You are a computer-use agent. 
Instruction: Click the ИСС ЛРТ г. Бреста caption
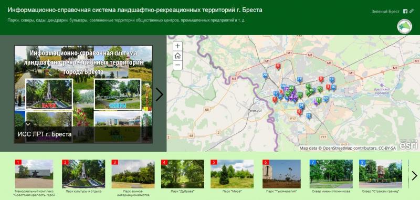tap(45, 134)
